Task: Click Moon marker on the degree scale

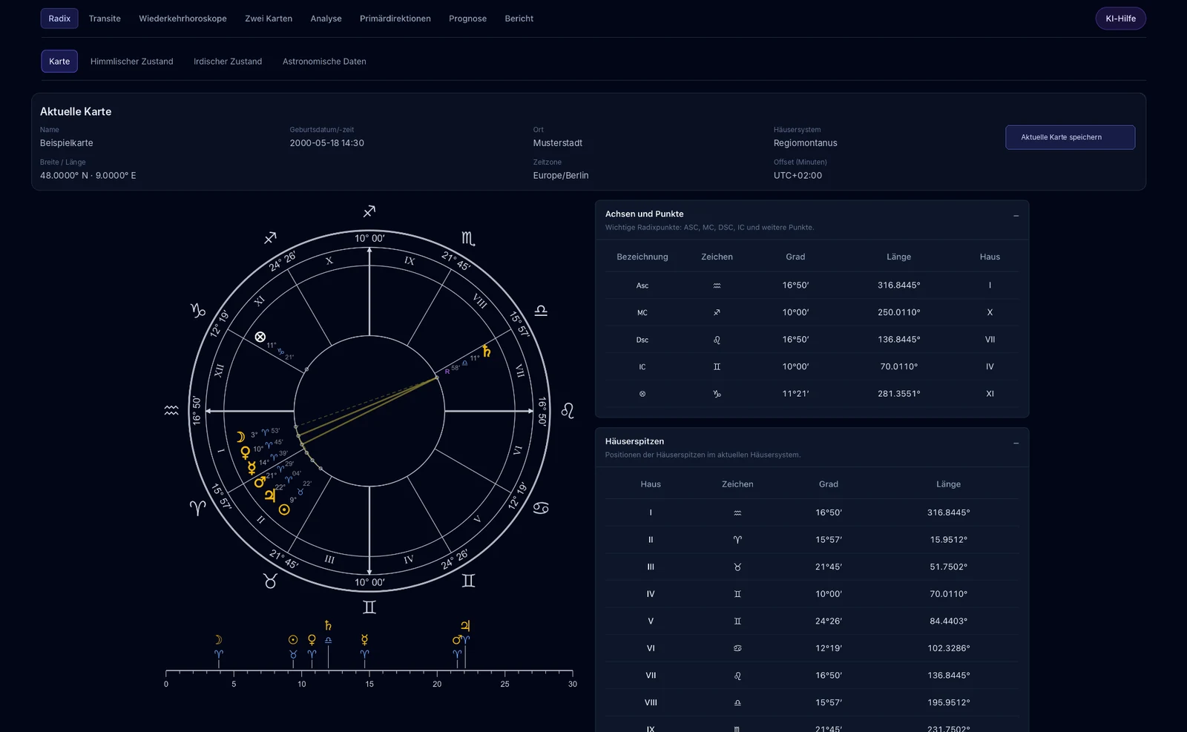Action: pos(218,640)
